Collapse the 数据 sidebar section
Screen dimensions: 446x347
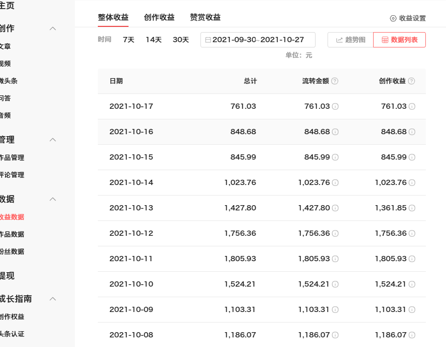[53, 199]
